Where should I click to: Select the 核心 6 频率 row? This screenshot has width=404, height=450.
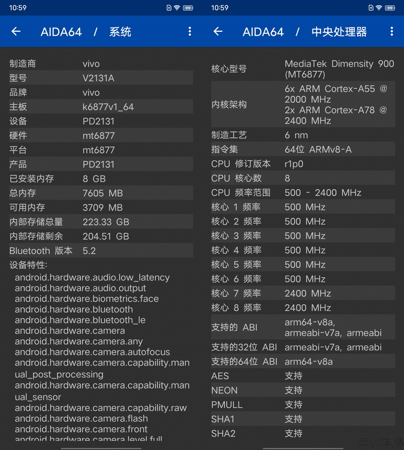tap(303, 278)
